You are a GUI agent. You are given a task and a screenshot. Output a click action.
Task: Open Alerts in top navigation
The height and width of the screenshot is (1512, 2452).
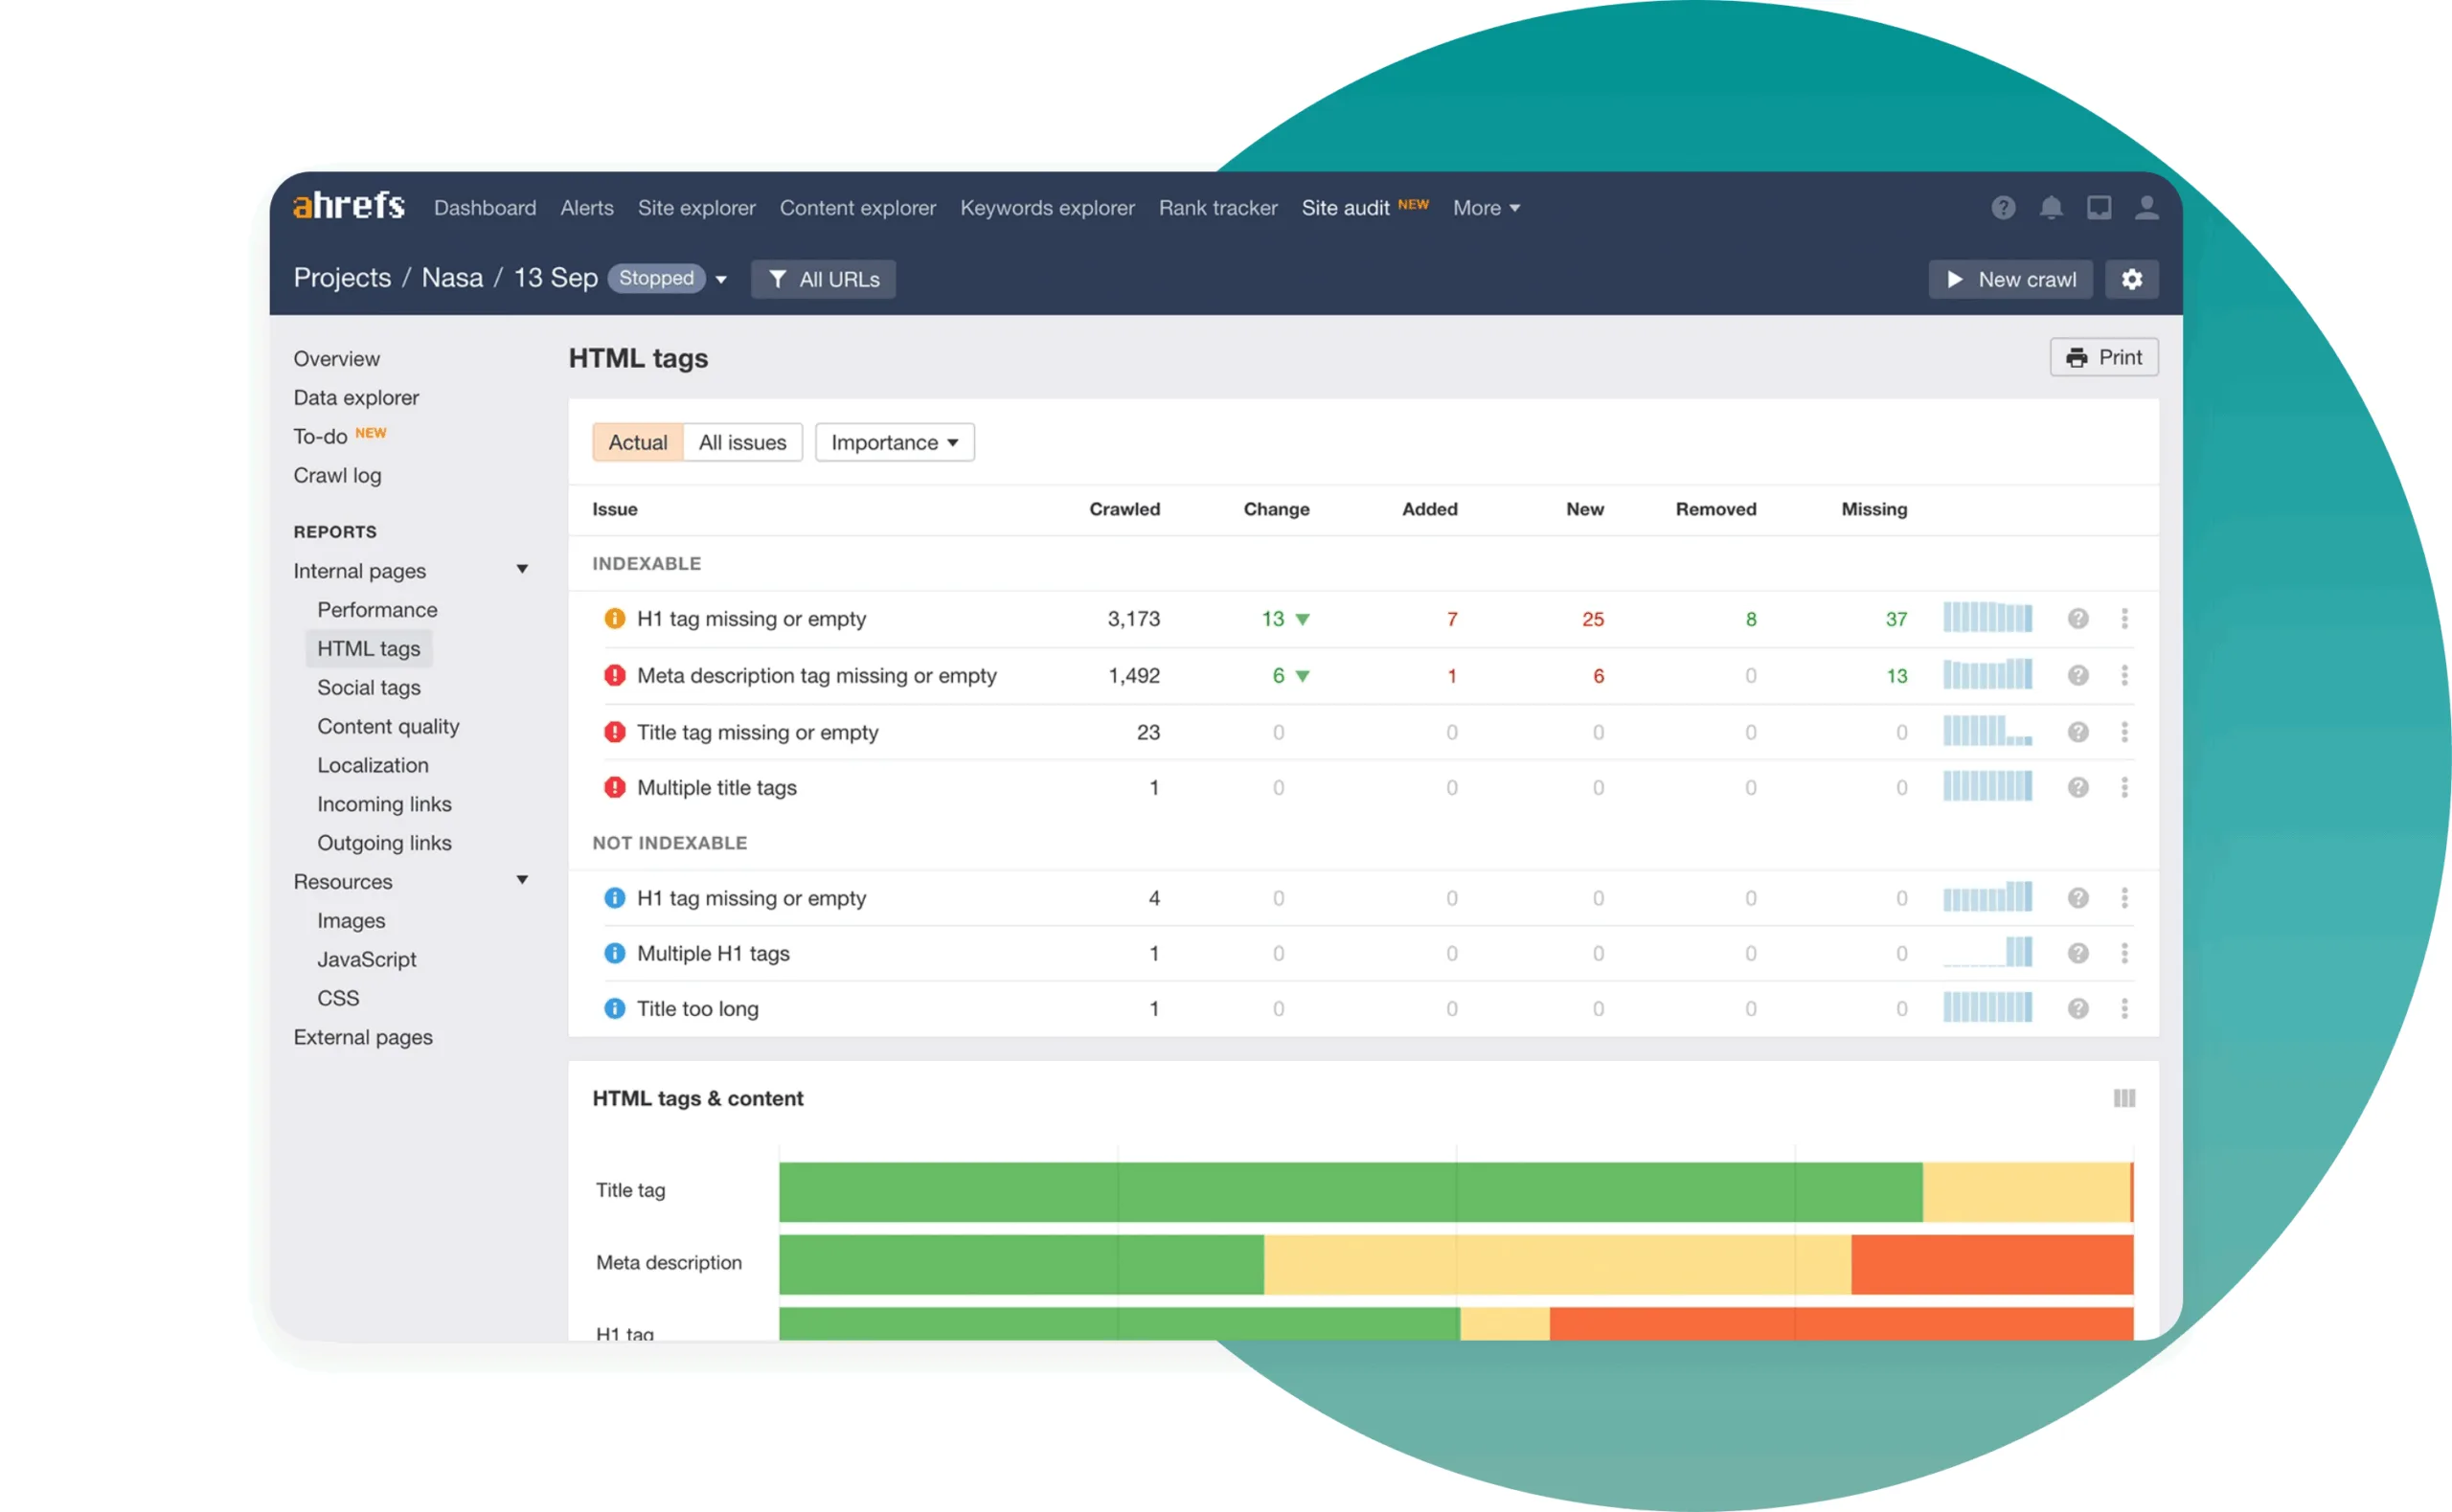(587, 208)
